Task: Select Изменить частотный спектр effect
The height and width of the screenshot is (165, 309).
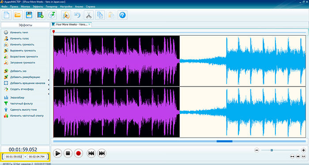Action: click(x=24, y=116)
